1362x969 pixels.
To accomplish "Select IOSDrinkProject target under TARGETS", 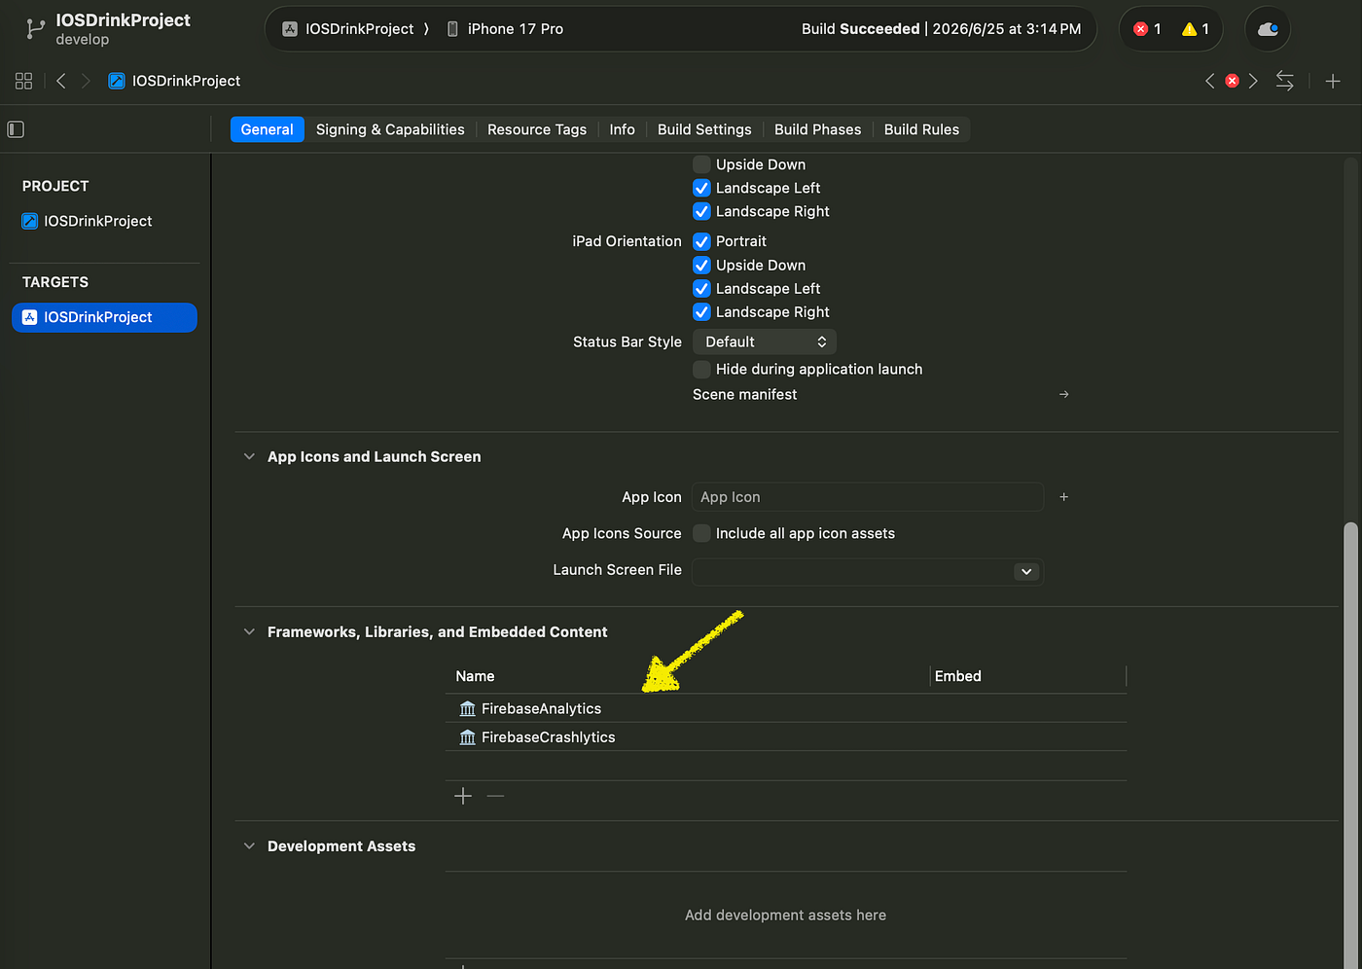I will coord(104,317).
